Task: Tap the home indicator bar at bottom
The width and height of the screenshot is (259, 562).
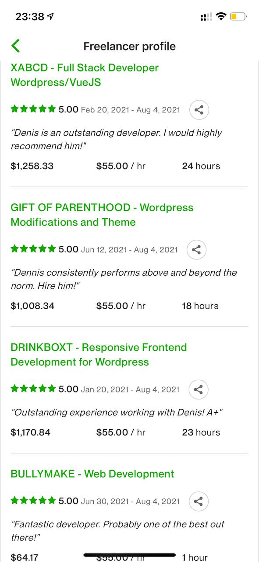Action: coord(130,555)
